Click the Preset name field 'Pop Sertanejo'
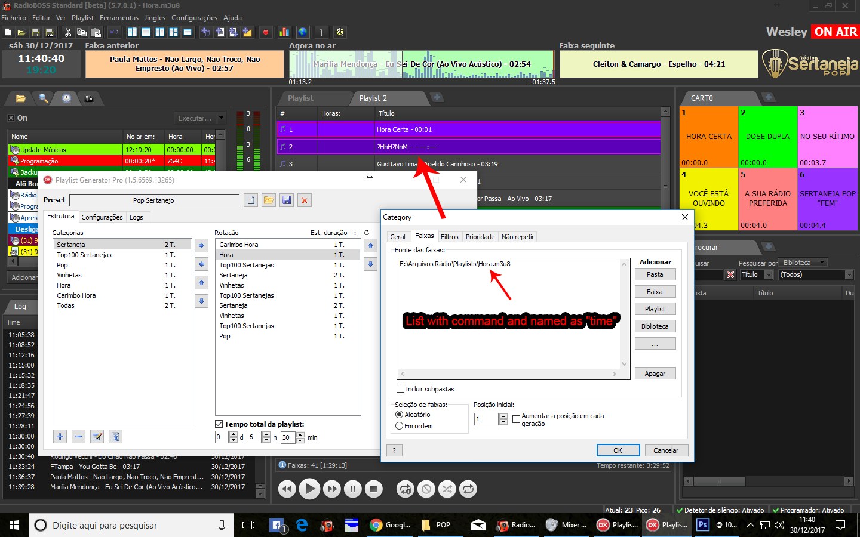 click(x=154, y=200)
